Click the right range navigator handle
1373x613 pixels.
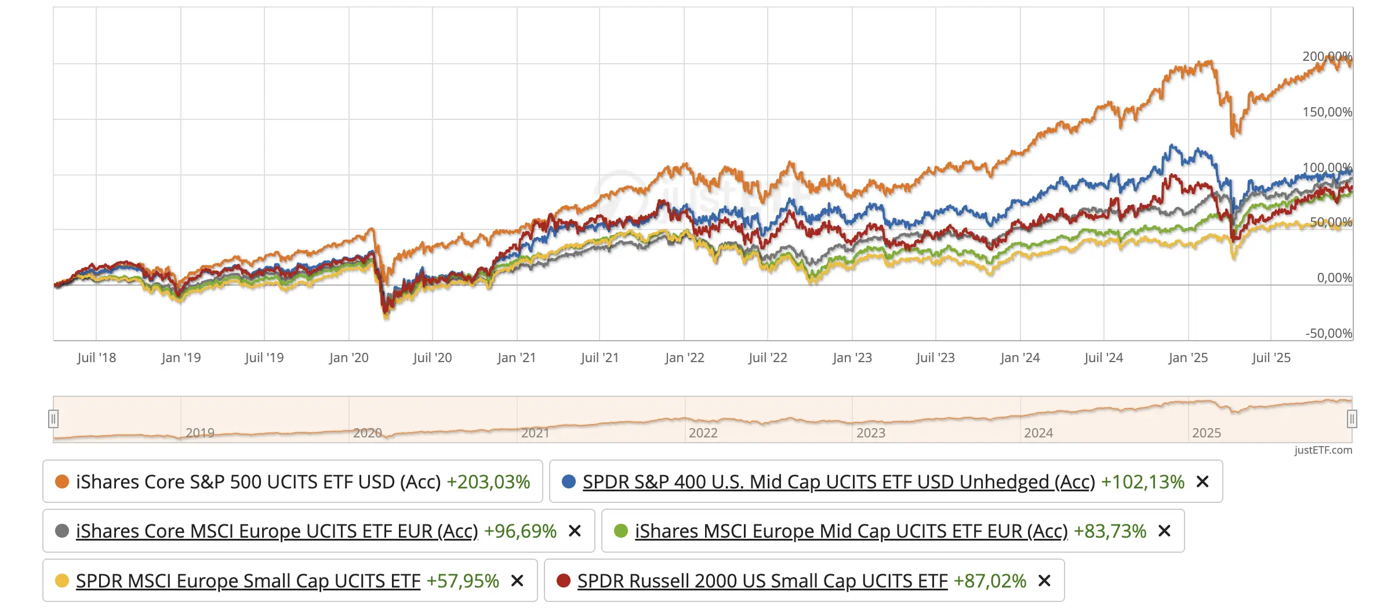coord(1352,418)
